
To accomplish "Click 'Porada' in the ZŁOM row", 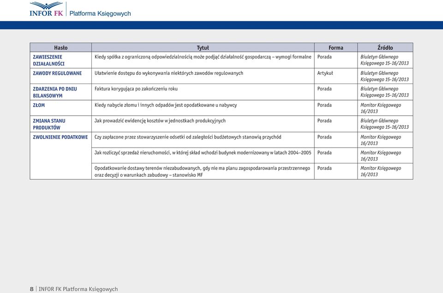I will pos(324,105).
